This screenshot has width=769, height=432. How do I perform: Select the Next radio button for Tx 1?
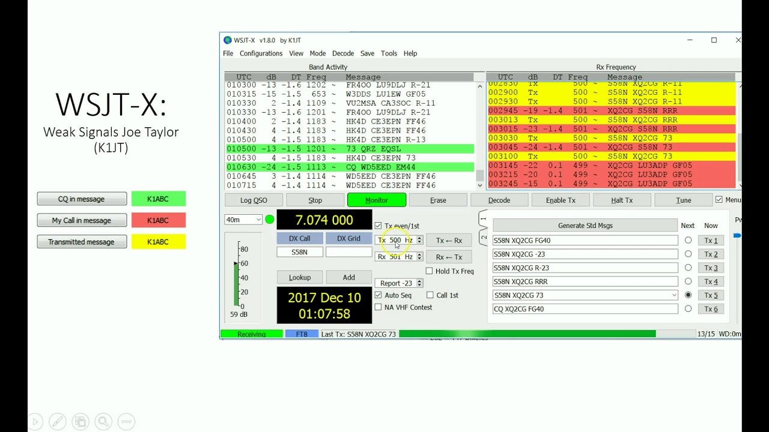688,241
